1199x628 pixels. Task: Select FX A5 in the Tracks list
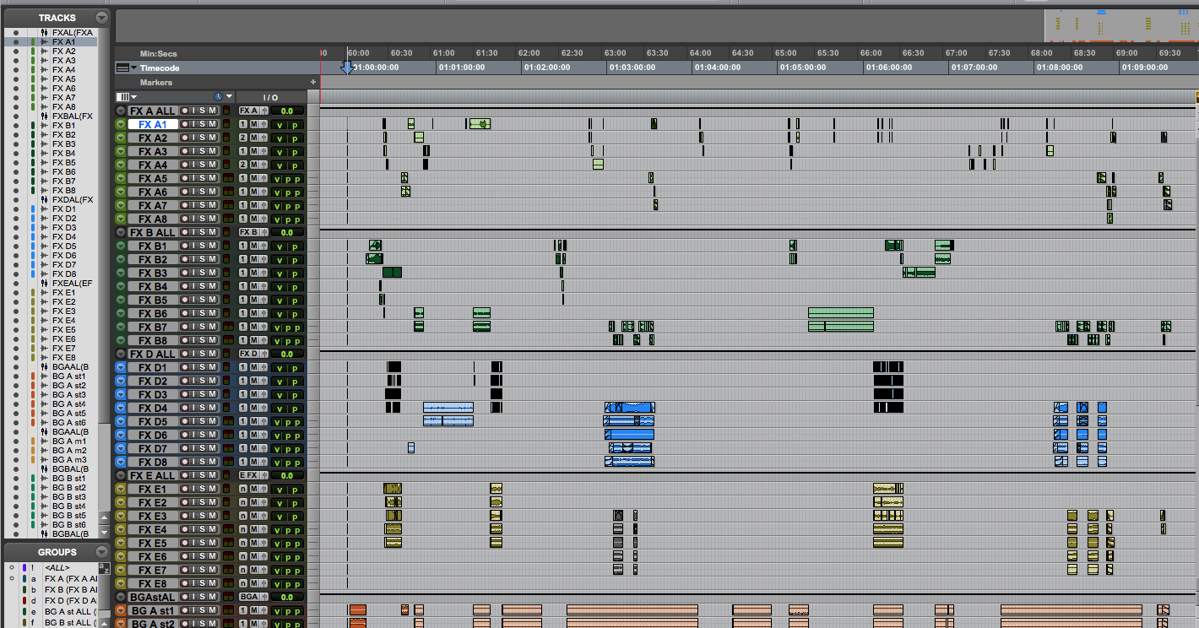tap(63, 78)
